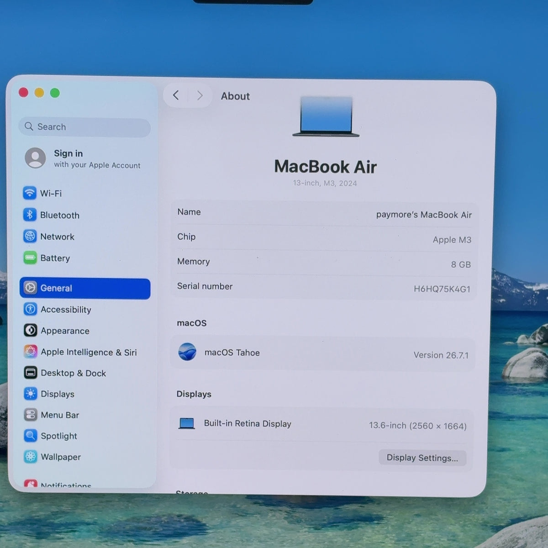Open the Accessibility icon

pos(30,309)
